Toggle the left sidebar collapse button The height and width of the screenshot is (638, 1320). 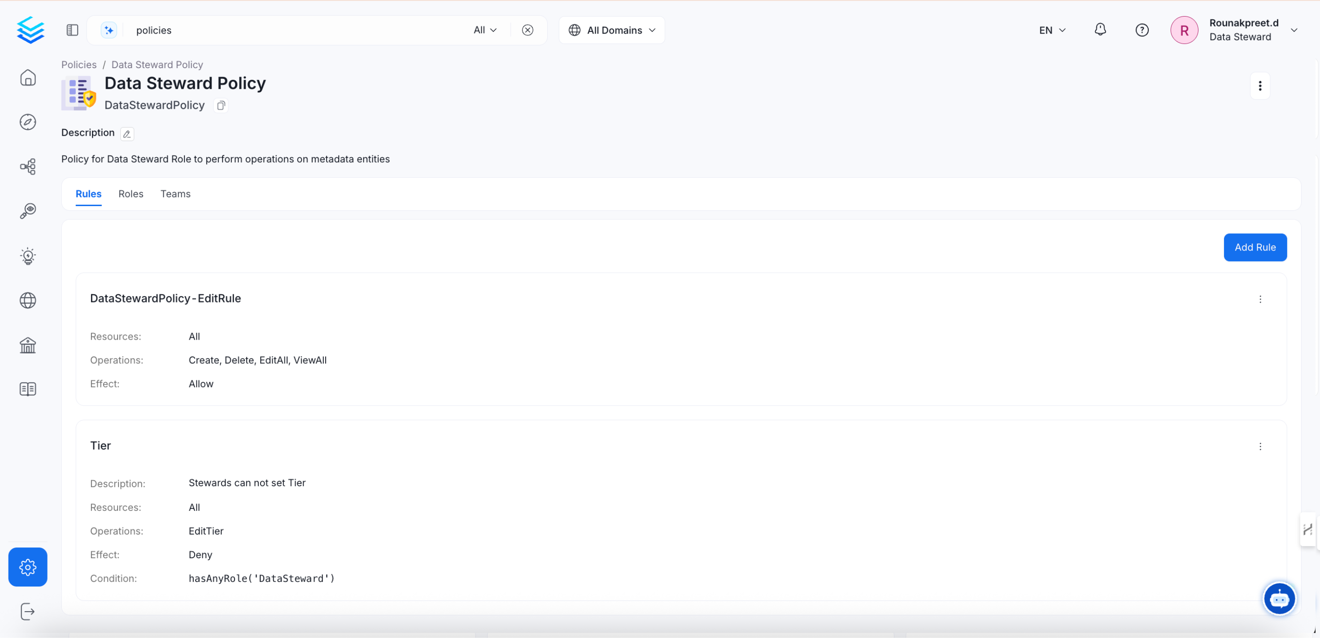click(x=72, y=30)
